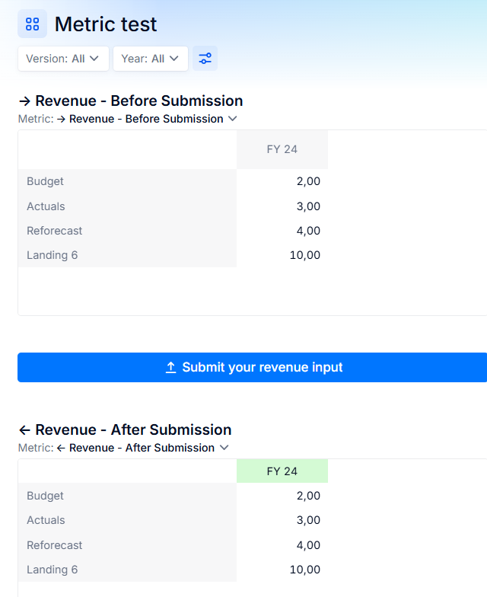The image size is (487, 597).
Task: Select Landing 6 value 10,00 in Before Submission
Action: pyautogui.click(x=305, y=255)
